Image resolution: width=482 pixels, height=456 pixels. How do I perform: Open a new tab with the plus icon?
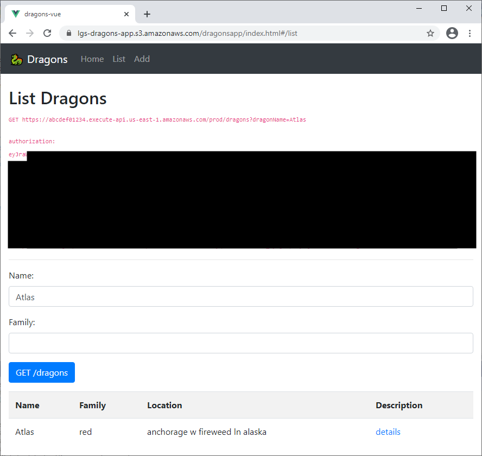[147, 14]
